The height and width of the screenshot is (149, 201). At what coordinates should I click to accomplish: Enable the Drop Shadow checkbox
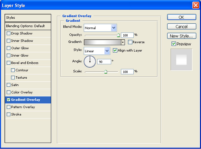[x=8, y=33]
